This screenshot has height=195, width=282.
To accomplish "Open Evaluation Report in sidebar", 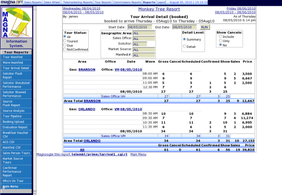I will (x=16, y=127).
